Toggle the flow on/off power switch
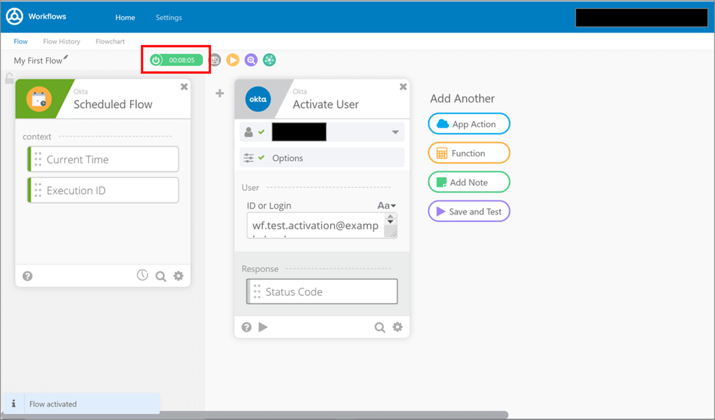The image size is (715, 420). coord(156,60)
